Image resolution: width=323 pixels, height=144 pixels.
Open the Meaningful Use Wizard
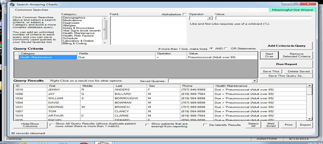coord(292,10)
